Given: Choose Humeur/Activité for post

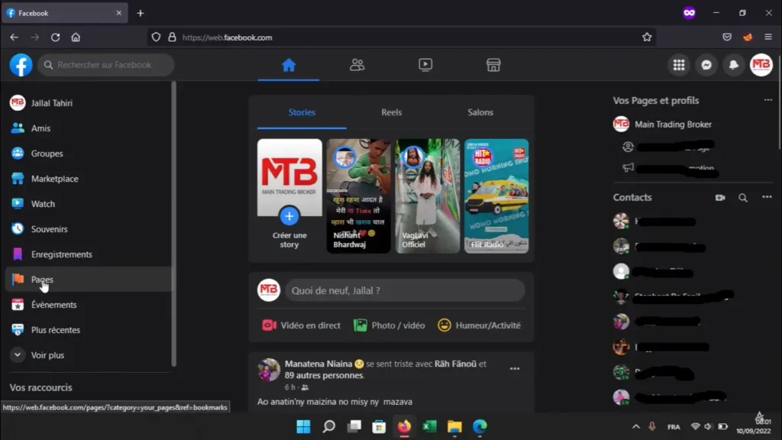Looking at the screenshot, I should [480, 325].
